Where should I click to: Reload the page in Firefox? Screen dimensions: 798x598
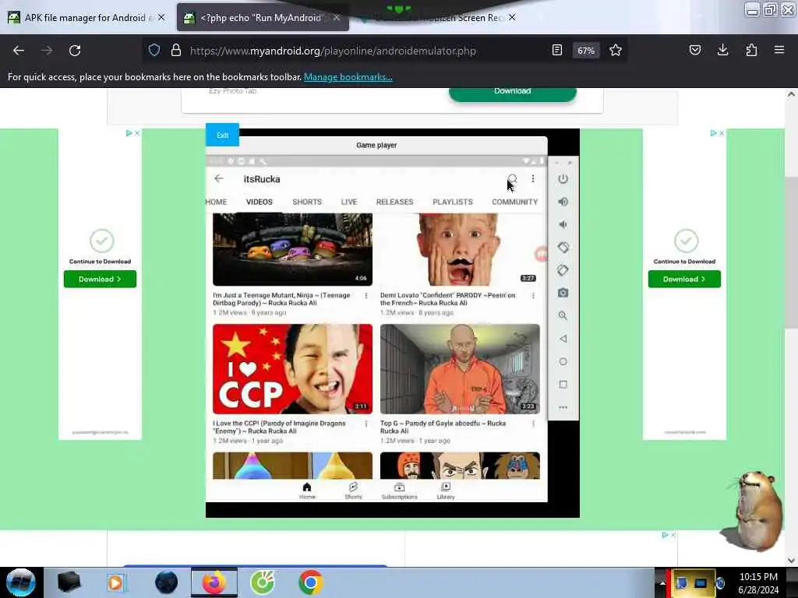tap(75, 51)
